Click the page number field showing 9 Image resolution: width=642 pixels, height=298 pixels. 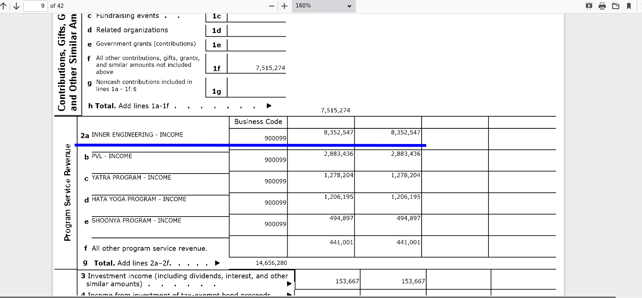click(x=36, y=6)
